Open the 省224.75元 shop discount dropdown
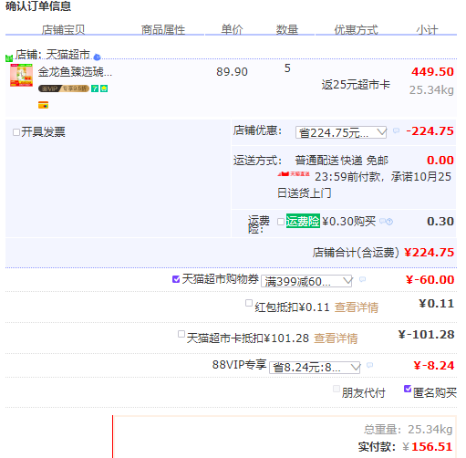Screen dimensions: 466x458 point(341,132)
